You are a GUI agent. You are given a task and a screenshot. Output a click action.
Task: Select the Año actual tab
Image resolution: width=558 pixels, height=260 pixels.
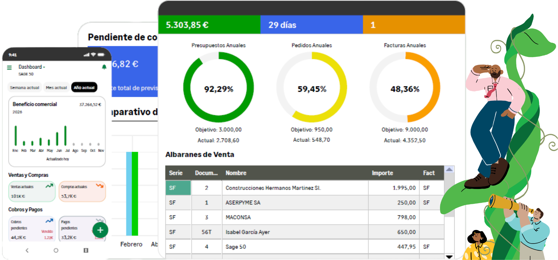(84, 87)
